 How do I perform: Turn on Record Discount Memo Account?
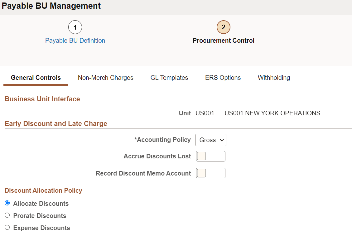[x=210, y=173]
